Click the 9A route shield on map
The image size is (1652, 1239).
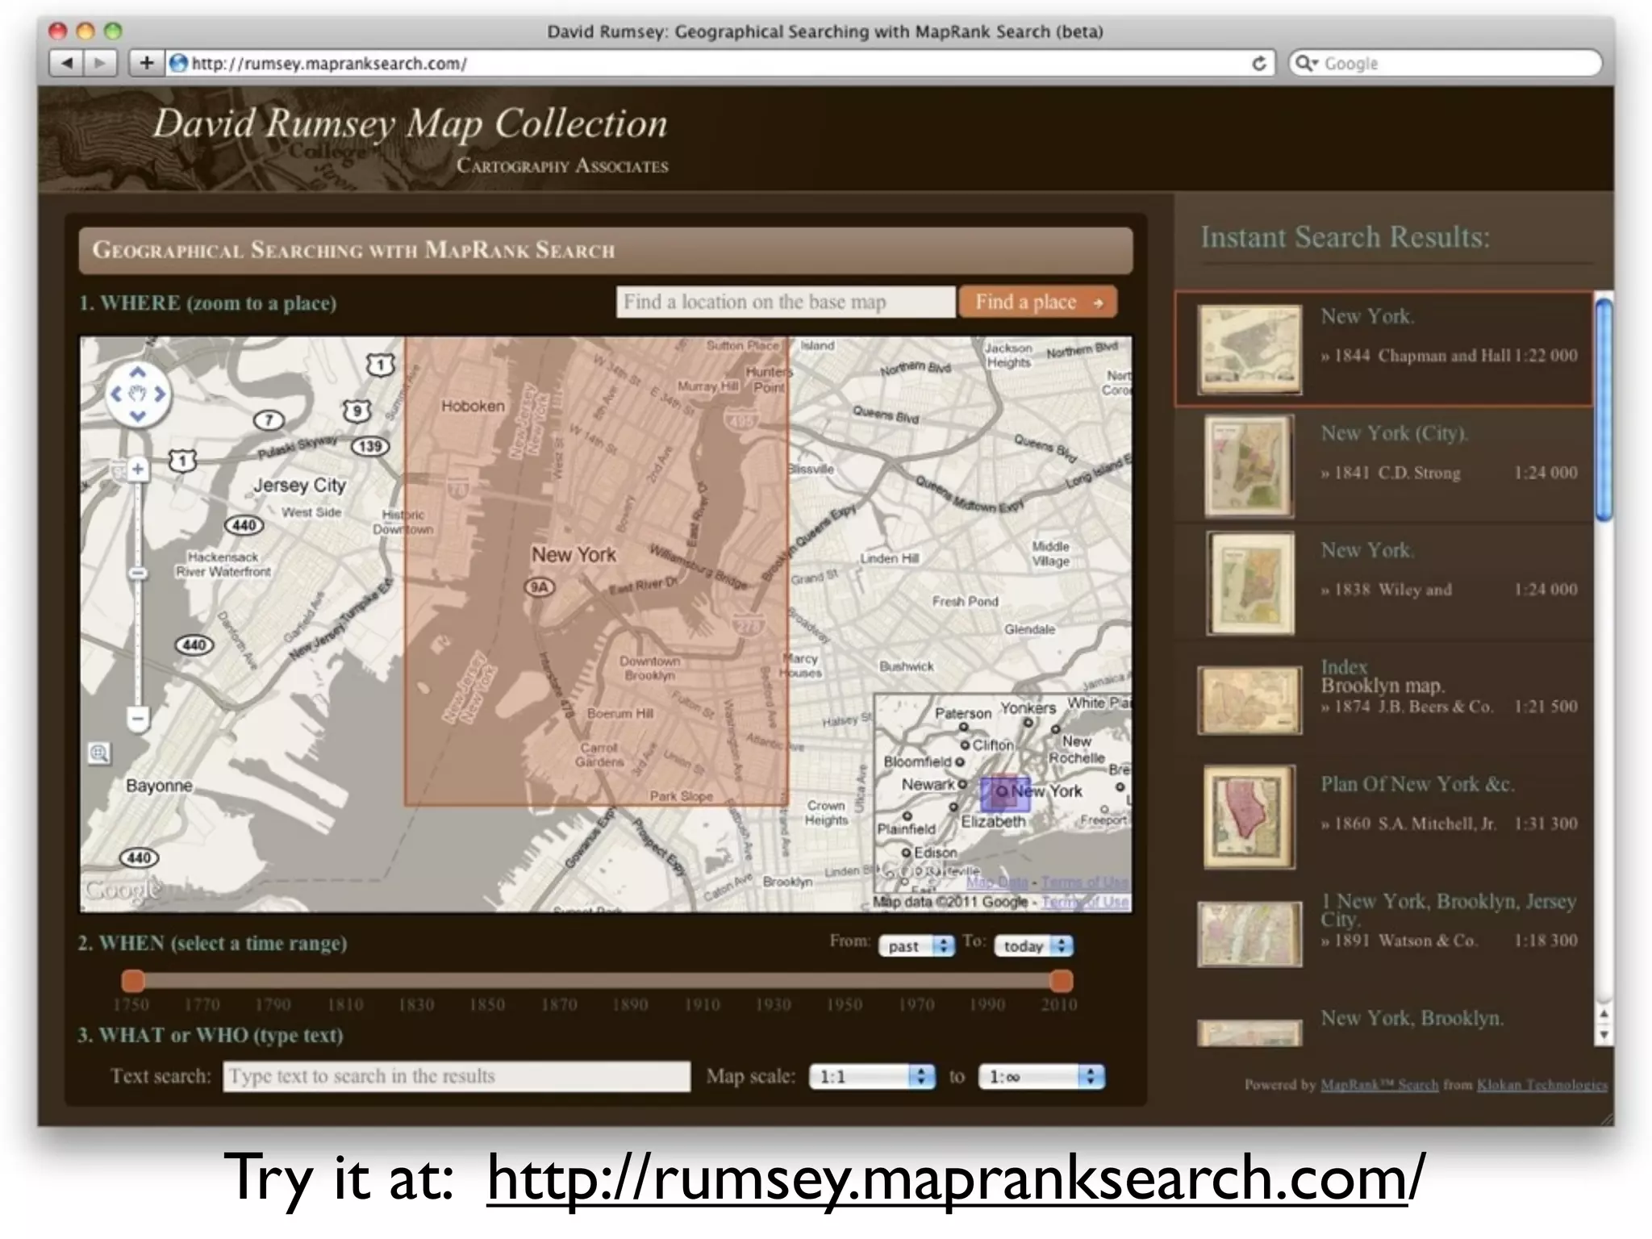pyautogui.click(x=540, y=586)
